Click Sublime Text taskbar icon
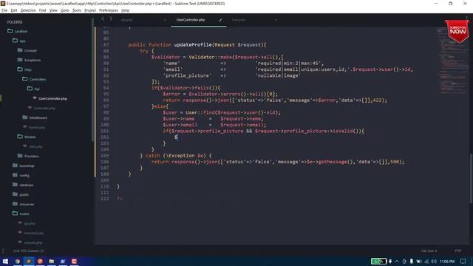473x266 pixels. tap(29, 262)
